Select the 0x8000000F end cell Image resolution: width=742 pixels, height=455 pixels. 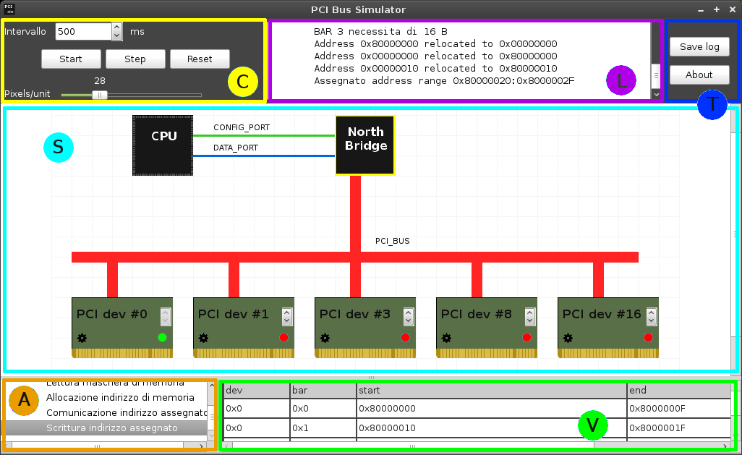coord(679,408)
